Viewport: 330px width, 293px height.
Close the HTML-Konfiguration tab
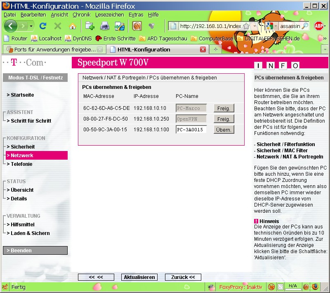pyautogui.click(x=203, y=49)
